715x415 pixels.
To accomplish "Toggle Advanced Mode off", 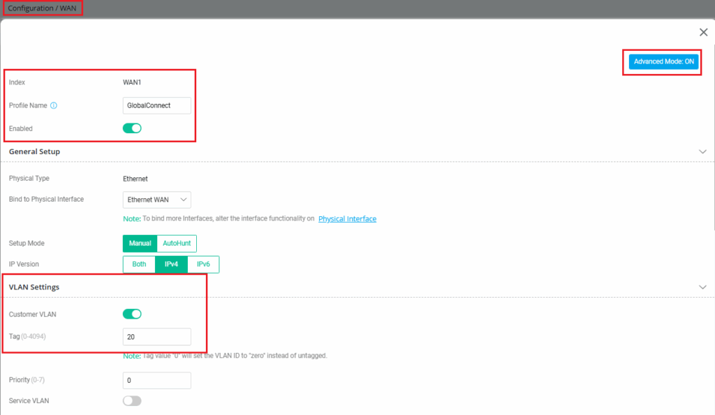I will point(663,61).
